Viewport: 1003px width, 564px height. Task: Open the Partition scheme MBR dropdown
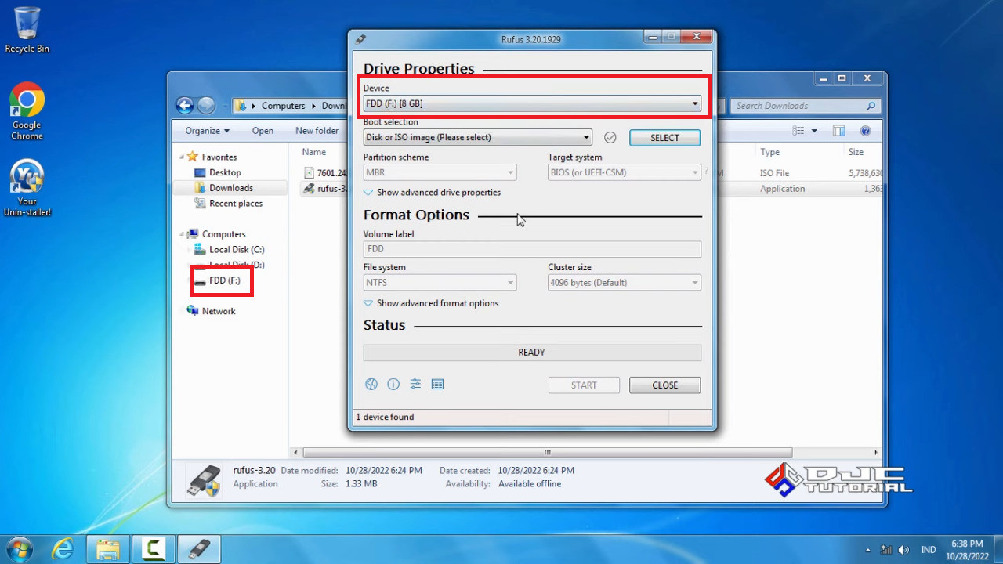click(440, 172)
